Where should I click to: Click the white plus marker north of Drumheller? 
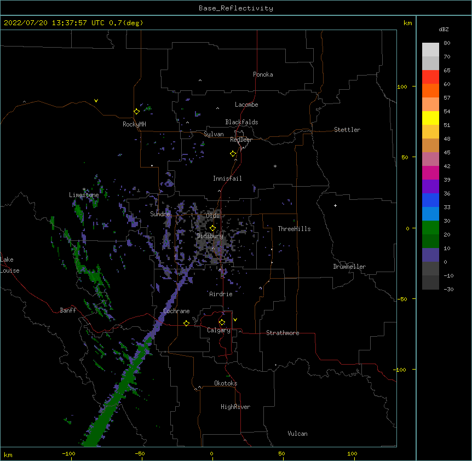335,205
